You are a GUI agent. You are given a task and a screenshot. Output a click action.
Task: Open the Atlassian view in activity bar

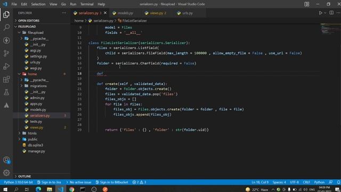tap(6, 106)
